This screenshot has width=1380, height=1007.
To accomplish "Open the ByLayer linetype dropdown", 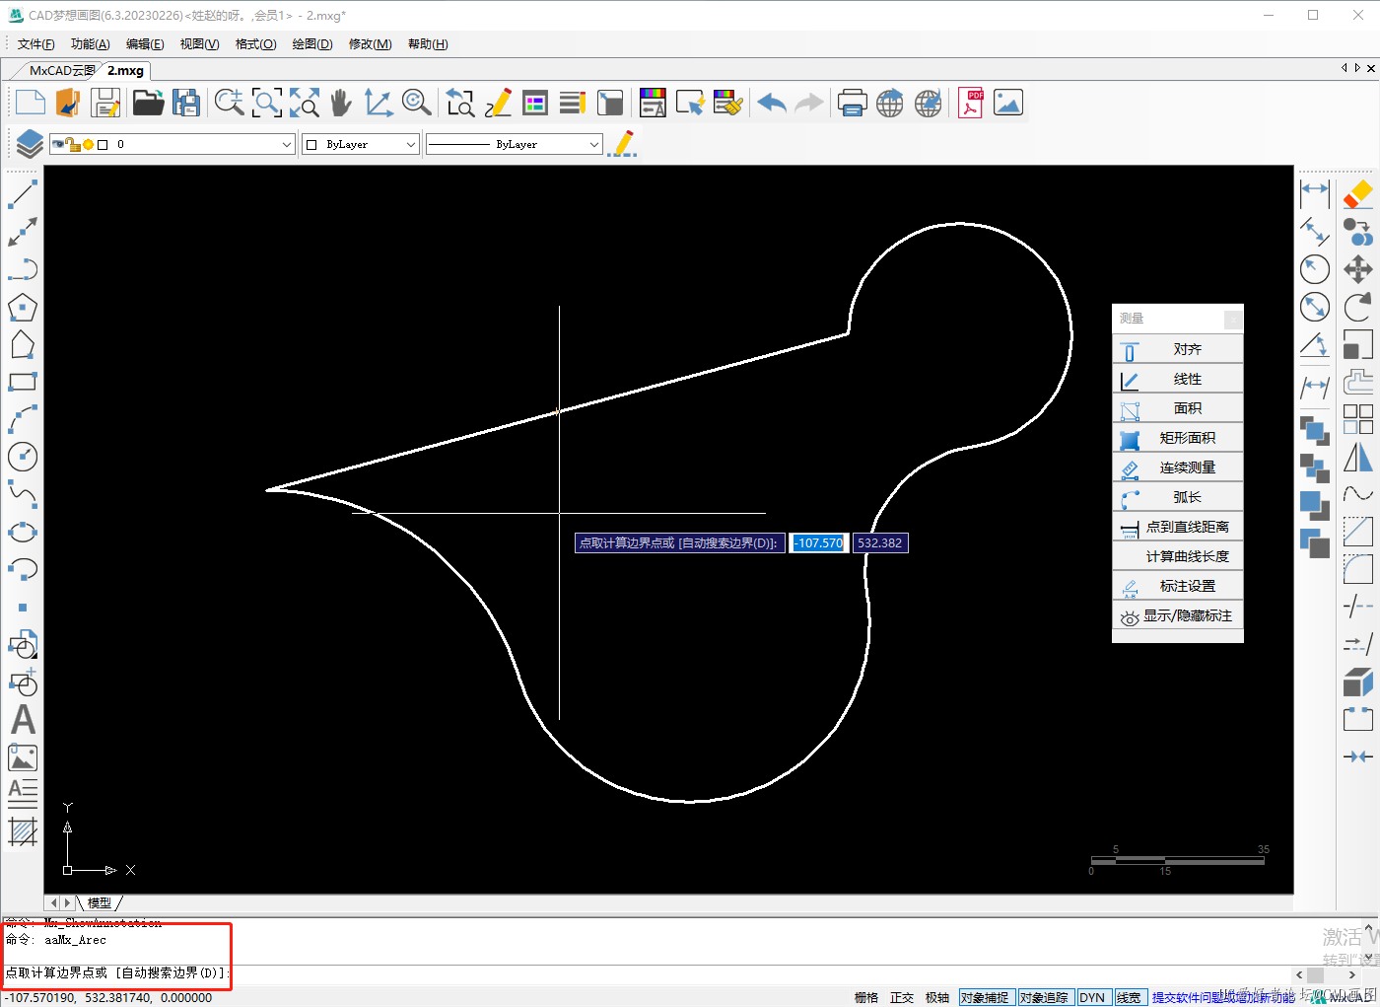I will point(514,144).
